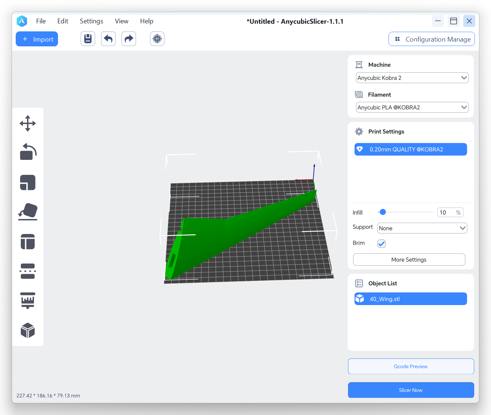Click the crosshair target toolbar icon
This screenshot has height=415, width=491.
tap(157, 39)
